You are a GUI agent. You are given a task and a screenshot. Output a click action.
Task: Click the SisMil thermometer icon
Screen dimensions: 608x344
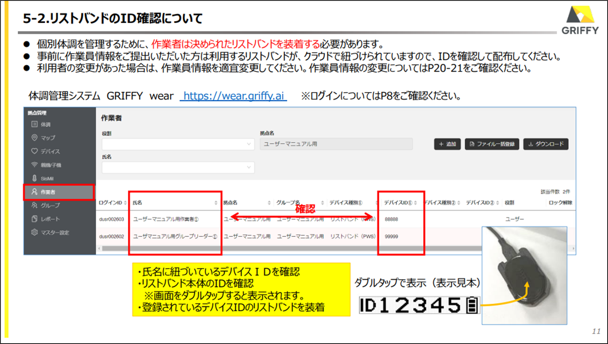pos(34,178)
